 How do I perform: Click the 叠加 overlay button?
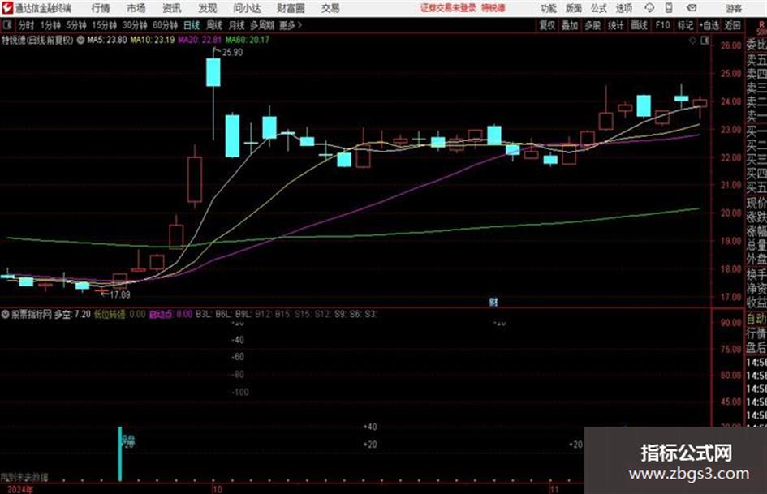[570, 25]
